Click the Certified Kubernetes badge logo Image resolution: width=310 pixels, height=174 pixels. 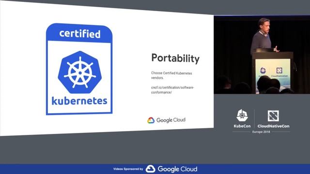click(79, 69)
